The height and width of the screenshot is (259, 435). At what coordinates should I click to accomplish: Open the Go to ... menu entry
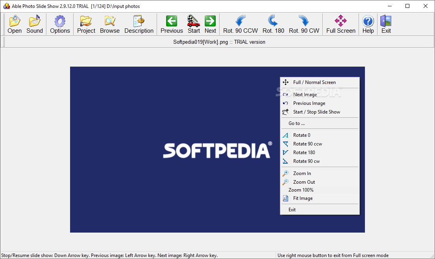tap(320, 123)
